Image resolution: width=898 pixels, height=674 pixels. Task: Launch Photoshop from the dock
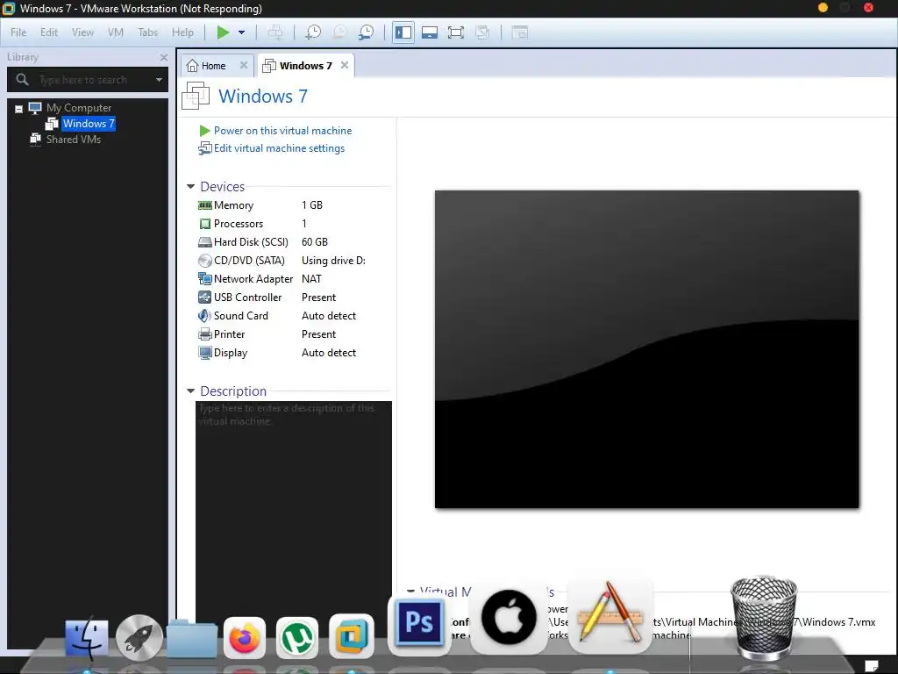(x=419, y=625)
